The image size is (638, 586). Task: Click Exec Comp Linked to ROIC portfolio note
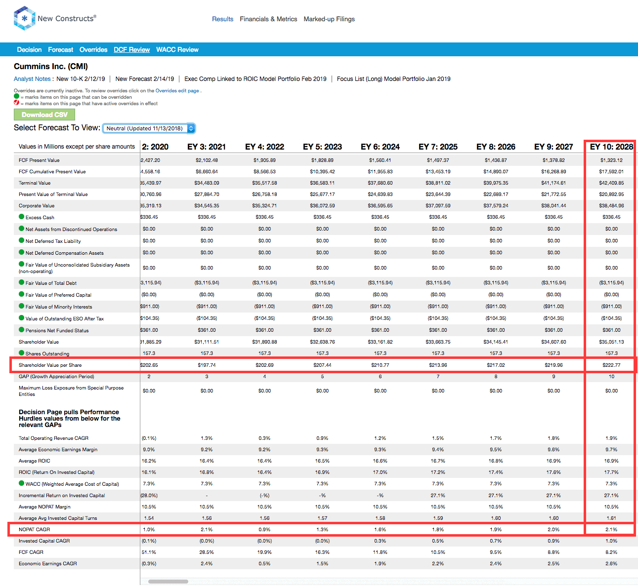click(x=255, y=79)
